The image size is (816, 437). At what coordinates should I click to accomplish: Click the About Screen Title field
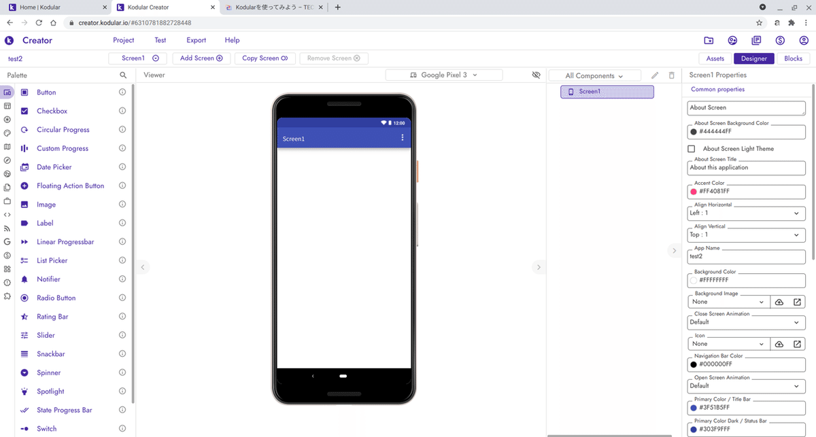point(747,167)
